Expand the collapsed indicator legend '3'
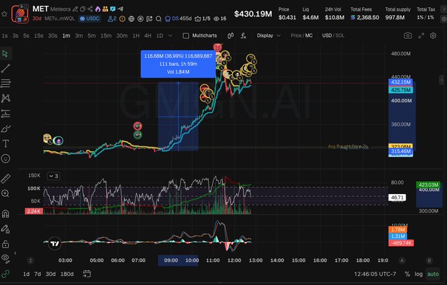This screenshot has height=285, width=447. [53, 176]
